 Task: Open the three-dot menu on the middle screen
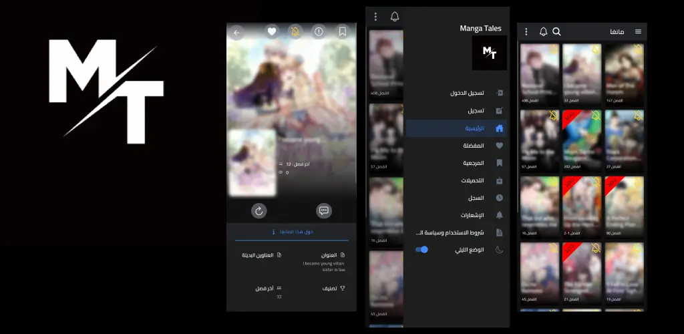pos(375,17)
